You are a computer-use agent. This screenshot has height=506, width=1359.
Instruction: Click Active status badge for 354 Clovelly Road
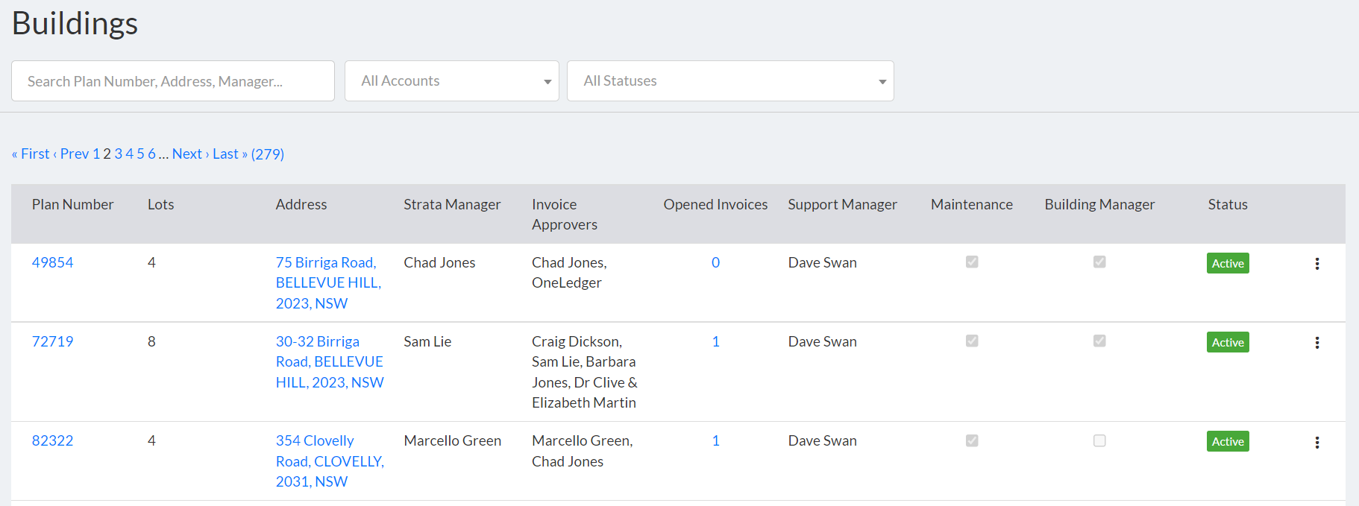1228,441
